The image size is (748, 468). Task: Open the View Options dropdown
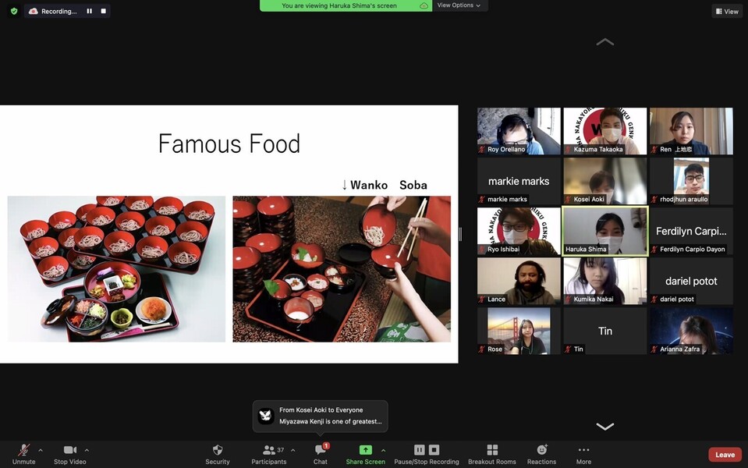(x=459, y=5)
